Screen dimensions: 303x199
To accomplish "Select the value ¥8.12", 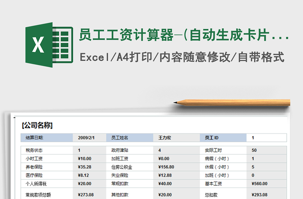I will [x=89, y=175].
